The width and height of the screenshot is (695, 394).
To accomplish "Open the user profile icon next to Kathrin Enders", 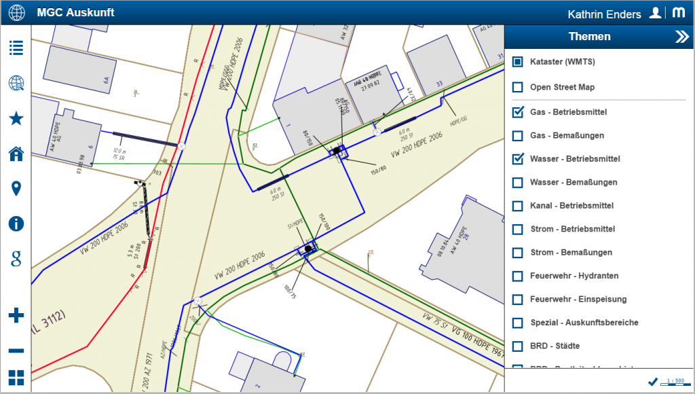I will pos(655,13).
